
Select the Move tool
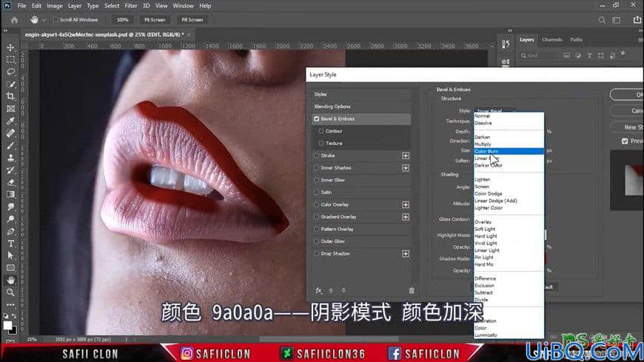point(10,47)
